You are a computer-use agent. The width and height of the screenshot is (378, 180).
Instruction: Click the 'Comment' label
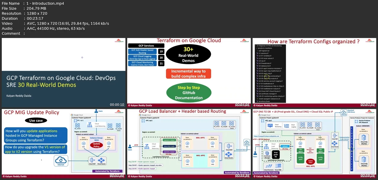point(11,34)
